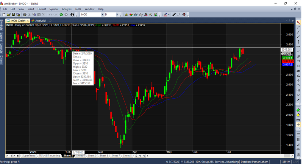Select the Parallel lines tool
The width and height of the screenshot is (303, 164).
pyautogui.click(x=298, y=51)
